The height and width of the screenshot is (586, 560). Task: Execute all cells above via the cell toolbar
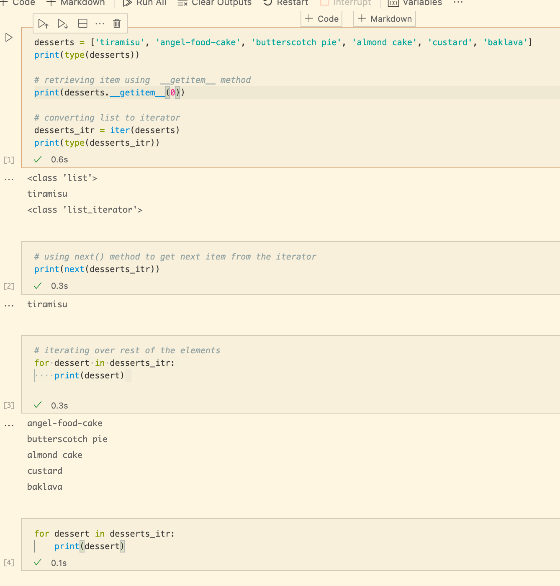[x=43, y=23]
